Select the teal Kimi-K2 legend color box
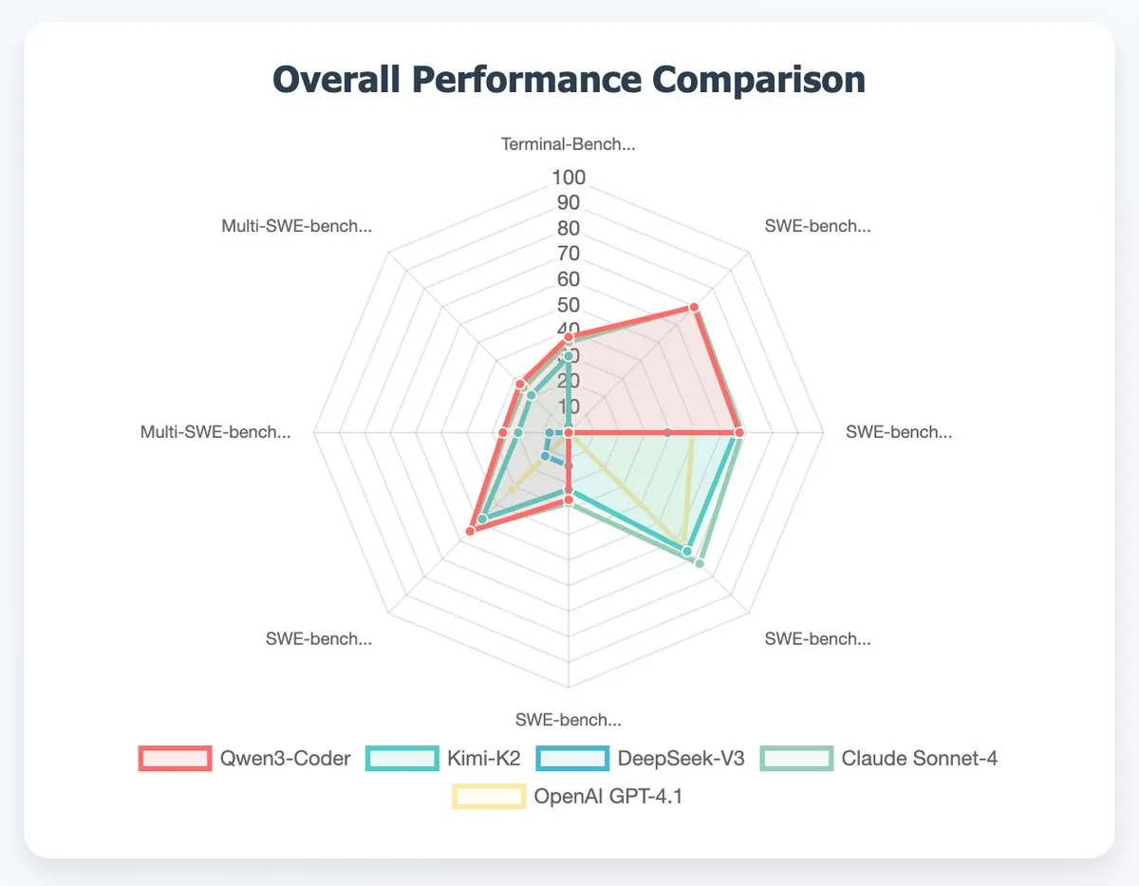Image resolution: width=1139 pixels, height=886 pixels. click(401, 758)
